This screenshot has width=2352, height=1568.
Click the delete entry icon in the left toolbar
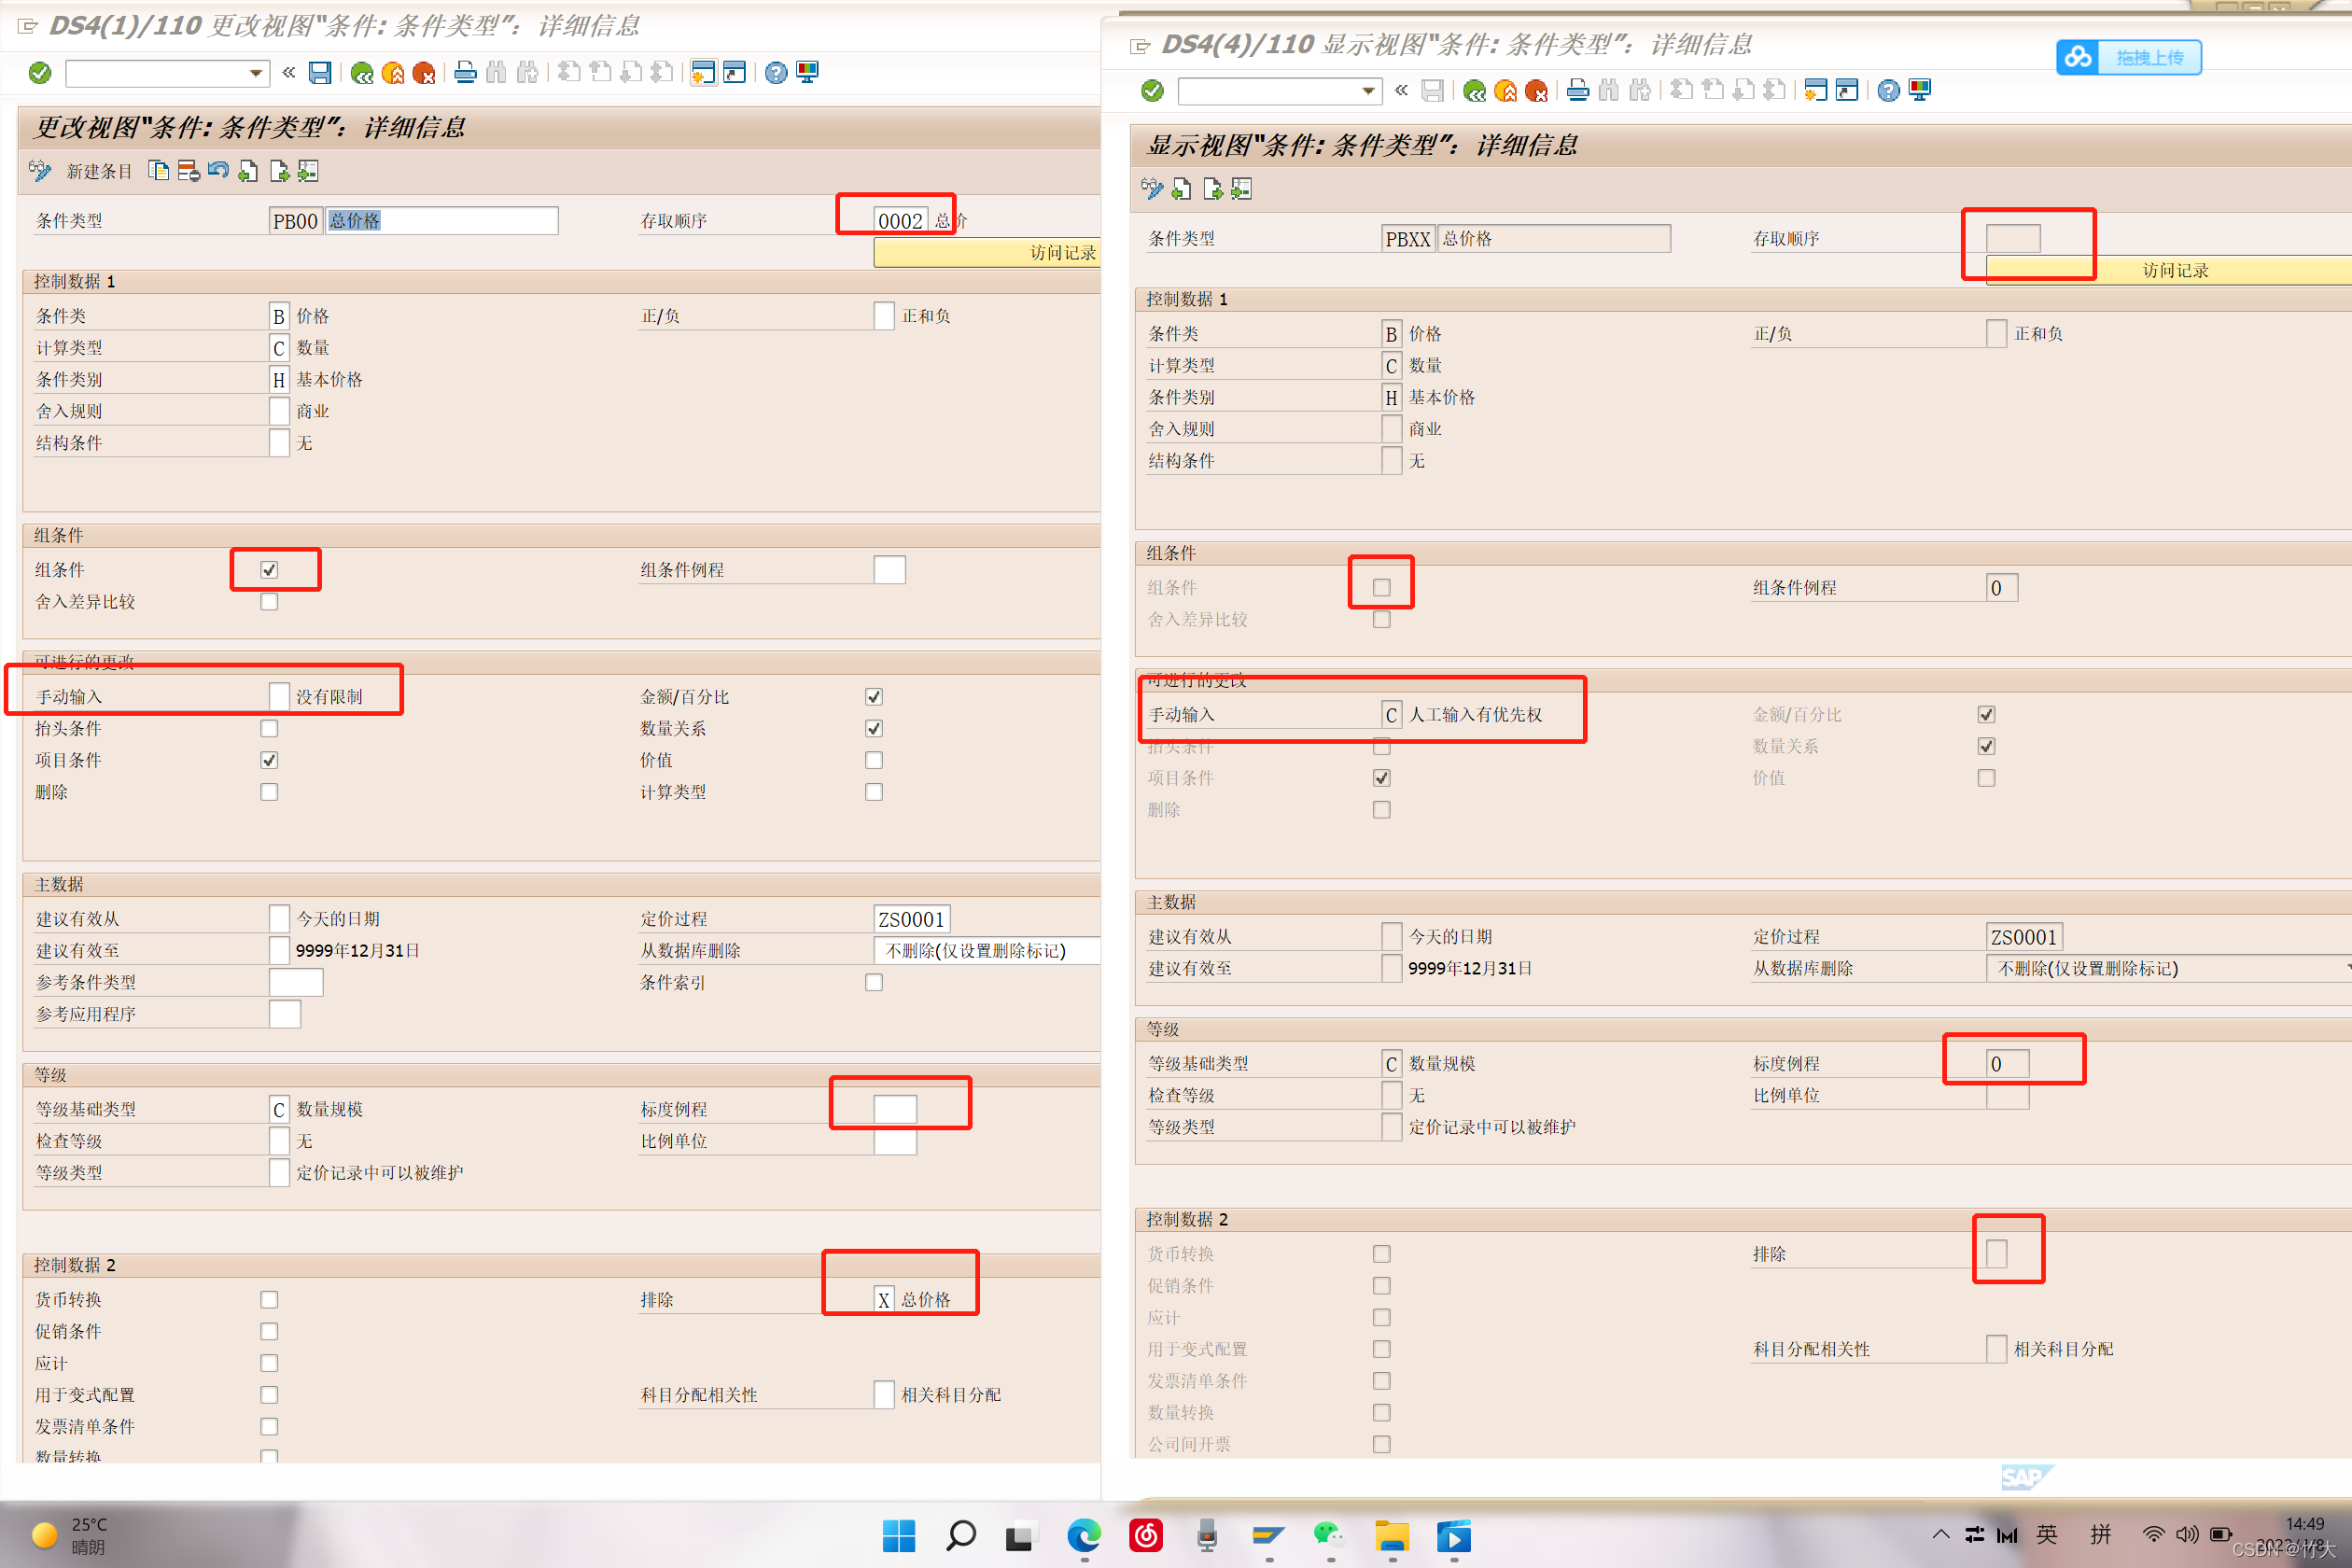188,171
